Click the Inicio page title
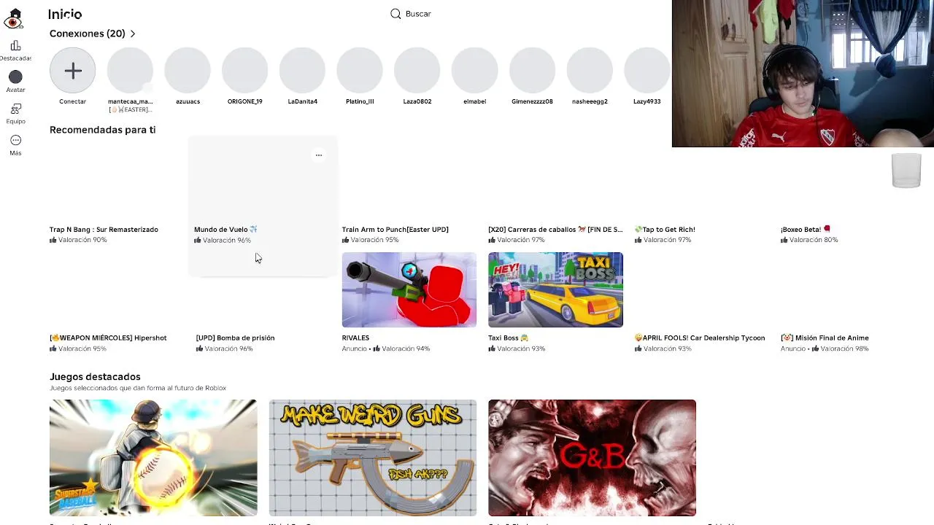The image size is (934, 525). 65,15
